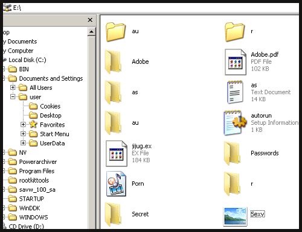Expand the UserData tree node
The height and width of the screenshot is (232, 302).
(23, 143)
